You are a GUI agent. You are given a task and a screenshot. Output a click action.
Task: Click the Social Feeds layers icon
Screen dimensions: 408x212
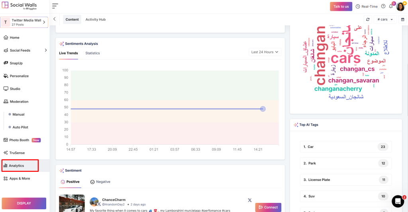pos(6,51)
